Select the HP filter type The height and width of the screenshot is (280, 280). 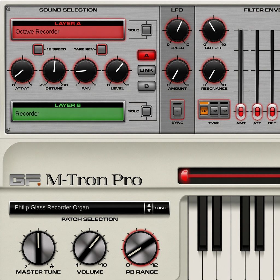[x=214, y=111]
